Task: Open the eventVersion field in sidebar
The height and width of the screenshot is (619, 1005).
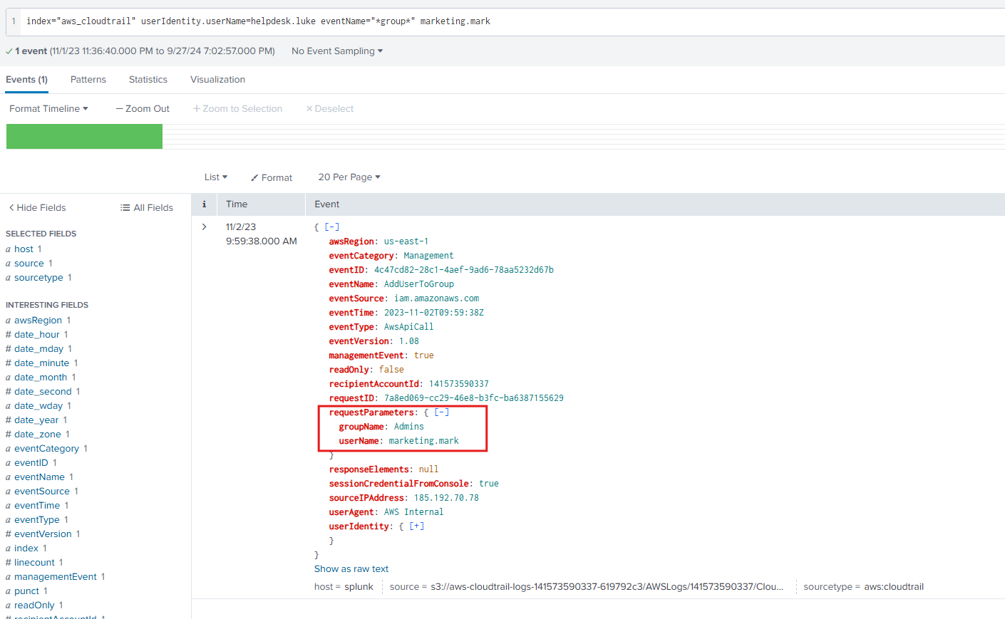Action: tap(43, 534)
